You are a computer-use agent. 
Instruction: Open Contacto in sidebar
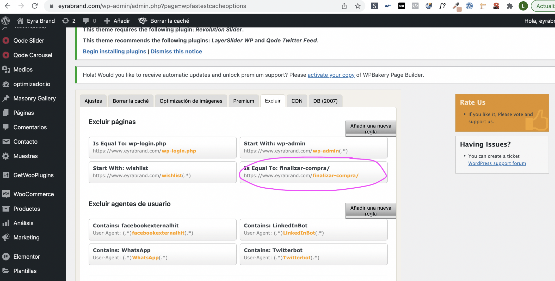point(26,142)
